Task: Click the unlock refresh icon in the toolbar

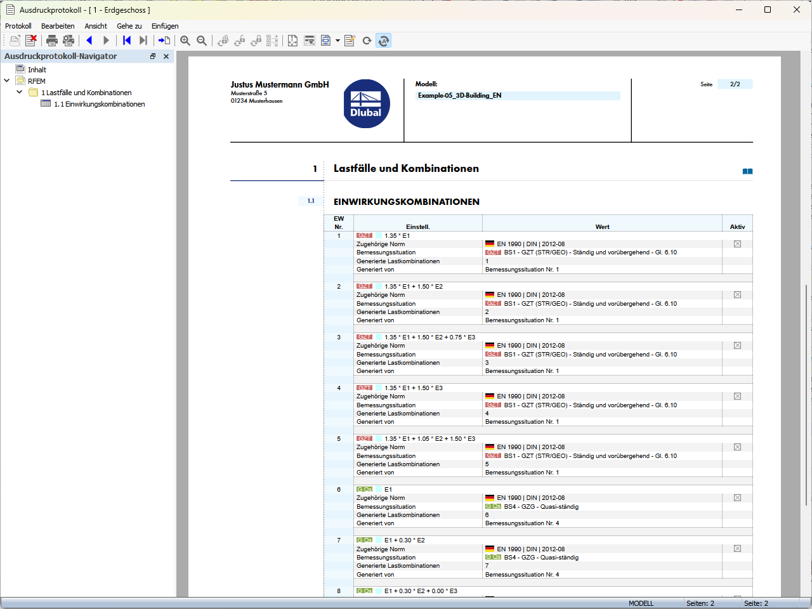Action: point(239,41)
